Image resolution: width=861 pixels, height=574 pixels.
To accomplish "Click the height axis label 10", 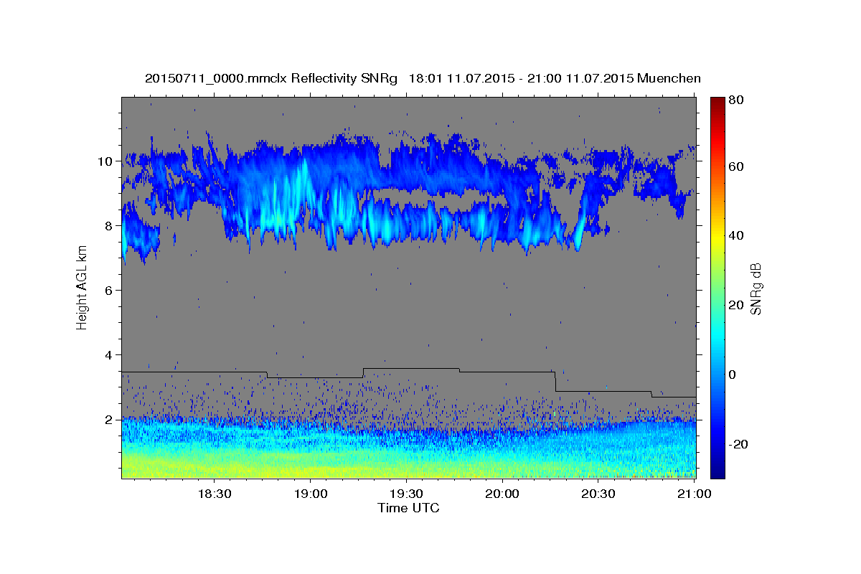I will (107, 161).
